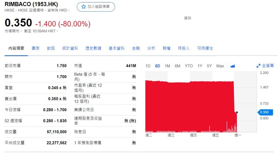Click the 買盤 value 0.345 x 無
The height and width of the screenshot is (155, 278).
(57, 88)
